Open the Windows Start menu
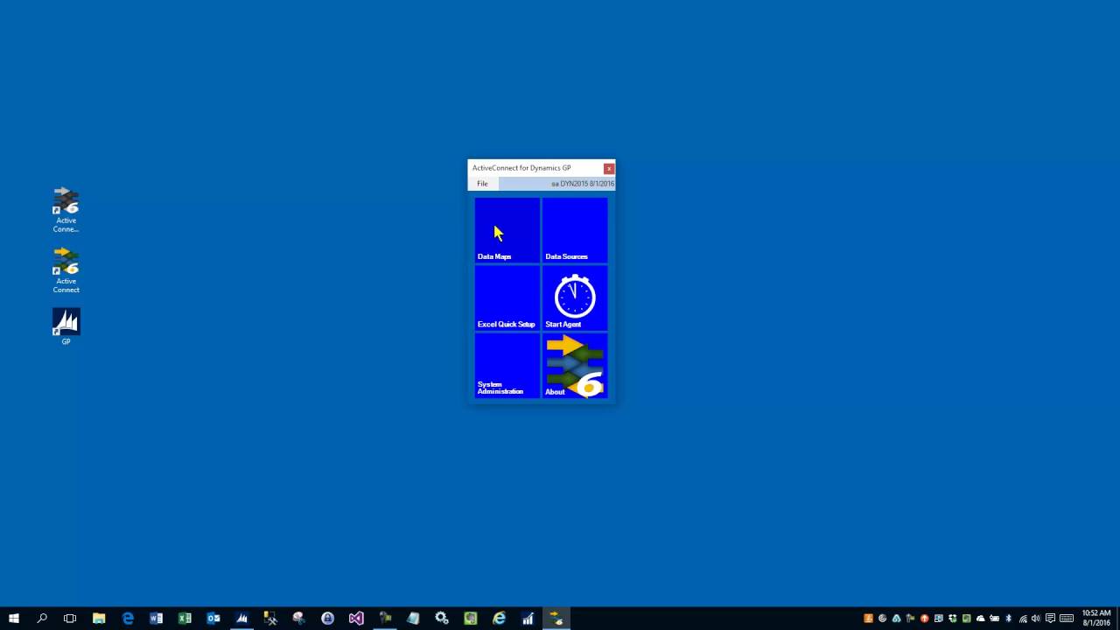1120x630 pixels. click(14, 619)
